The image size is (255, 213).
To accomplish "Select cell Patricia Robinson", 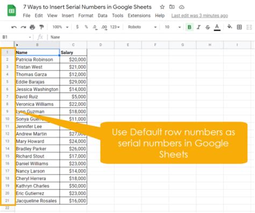I will point(37,60).
